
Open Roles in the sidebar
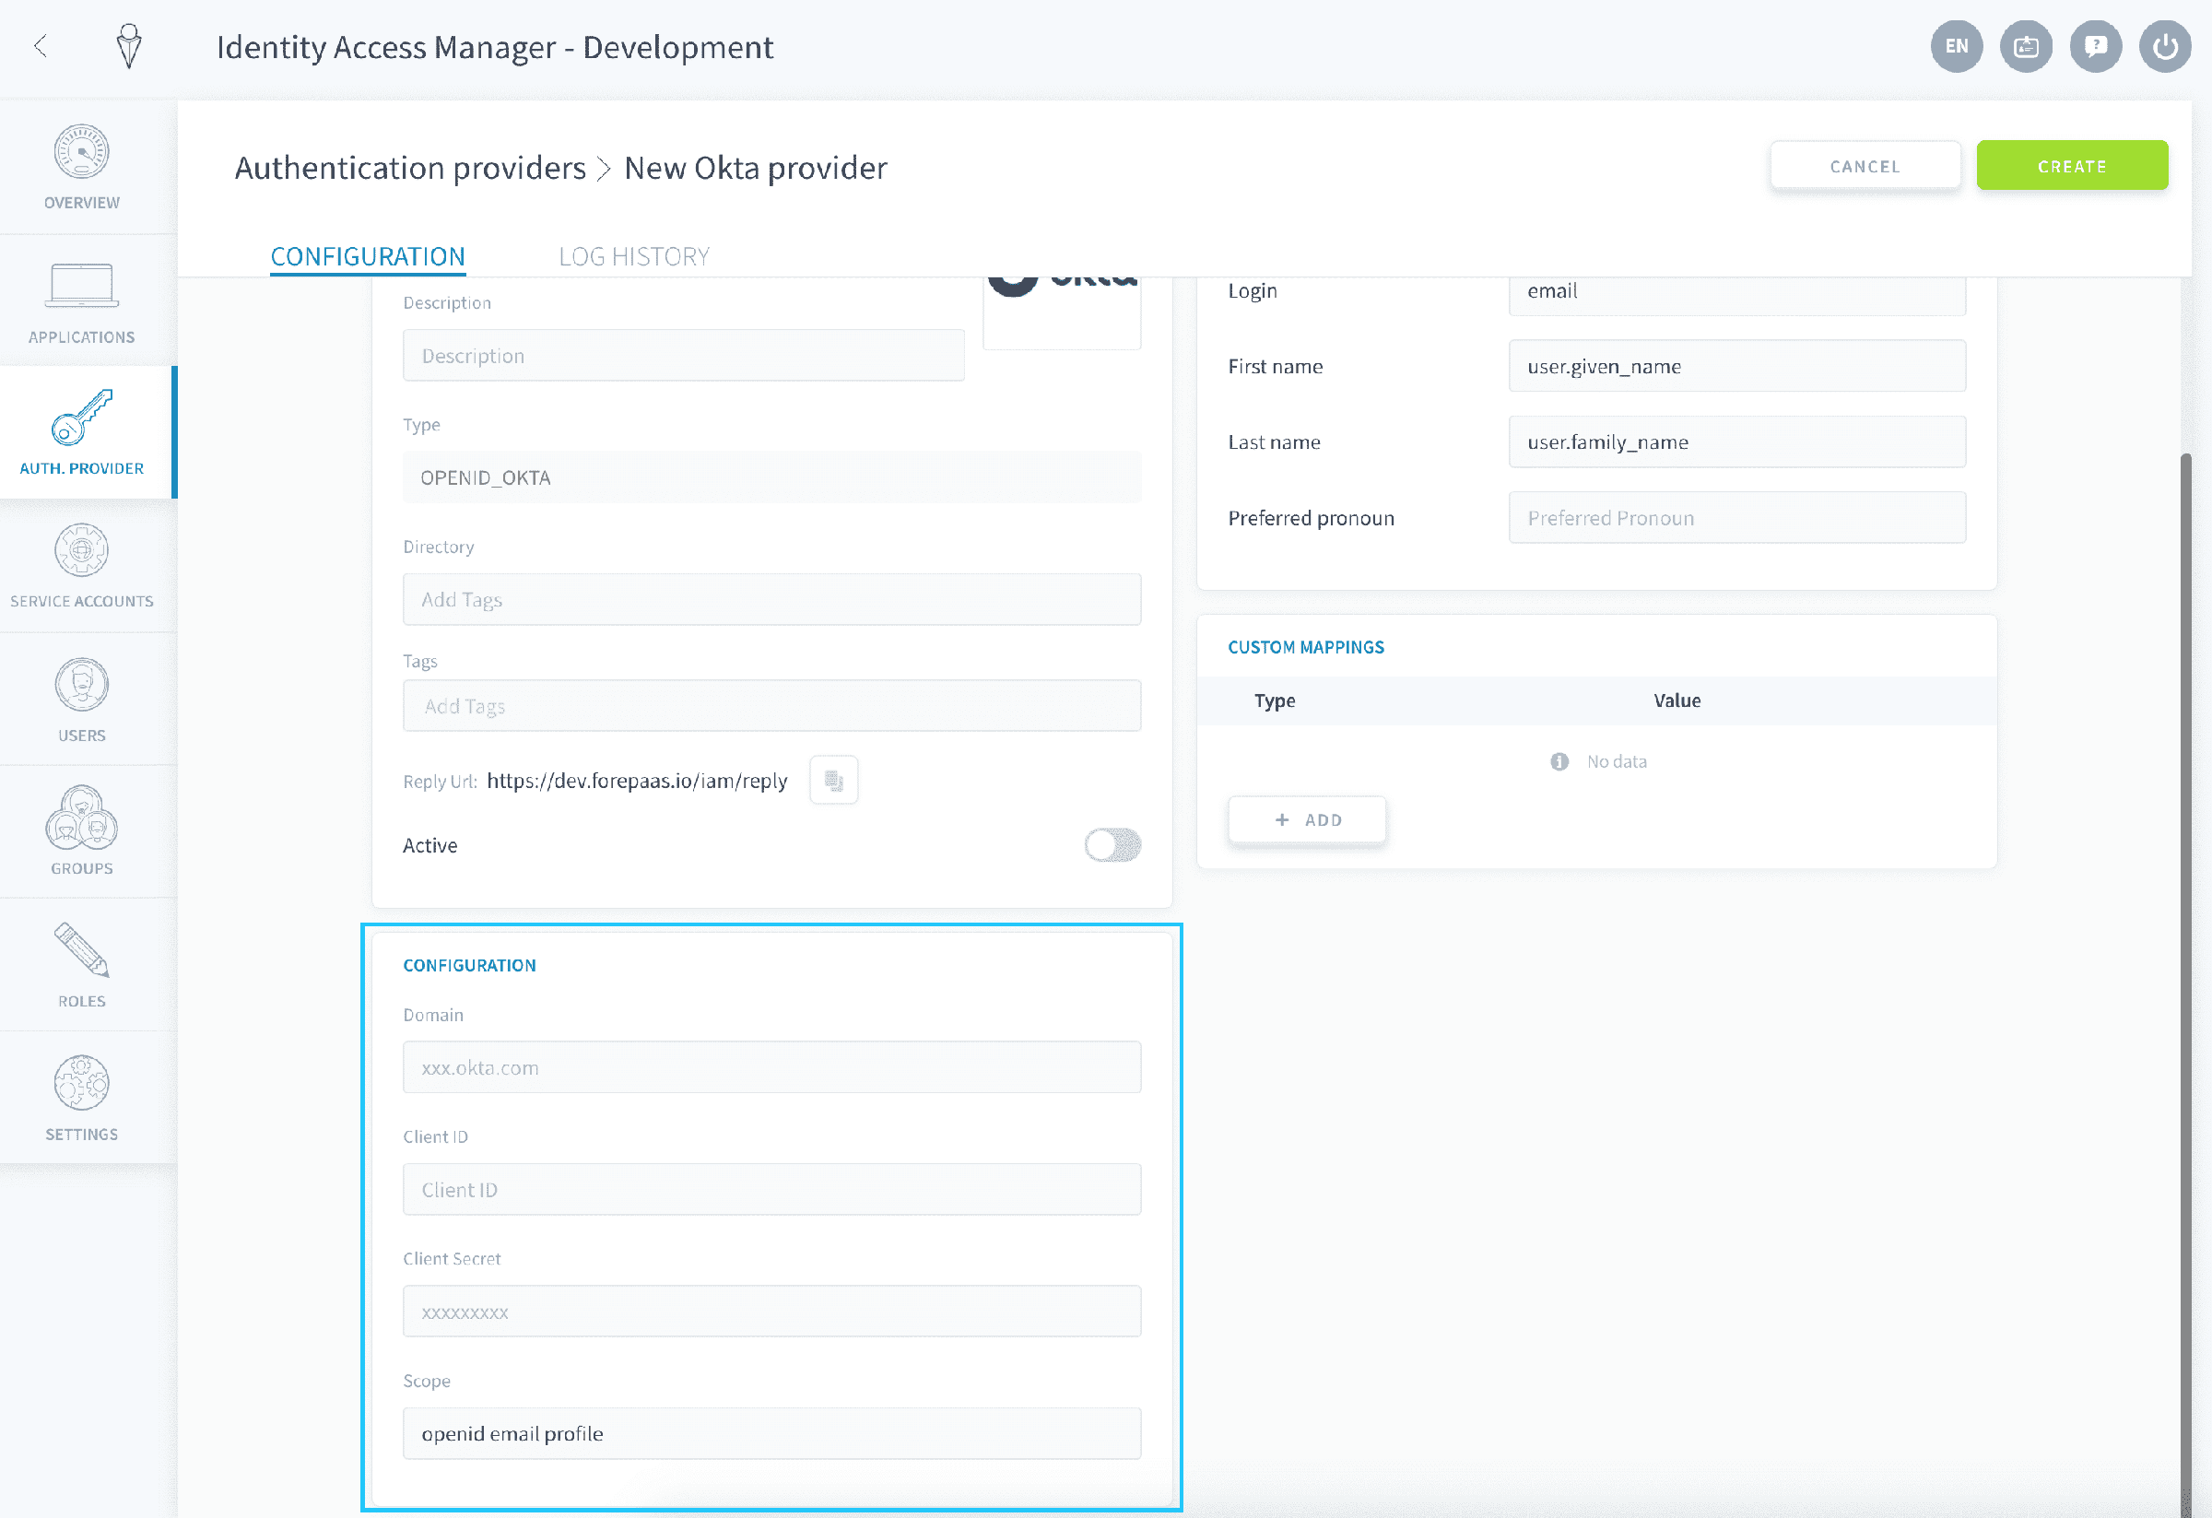click(82, 965)
